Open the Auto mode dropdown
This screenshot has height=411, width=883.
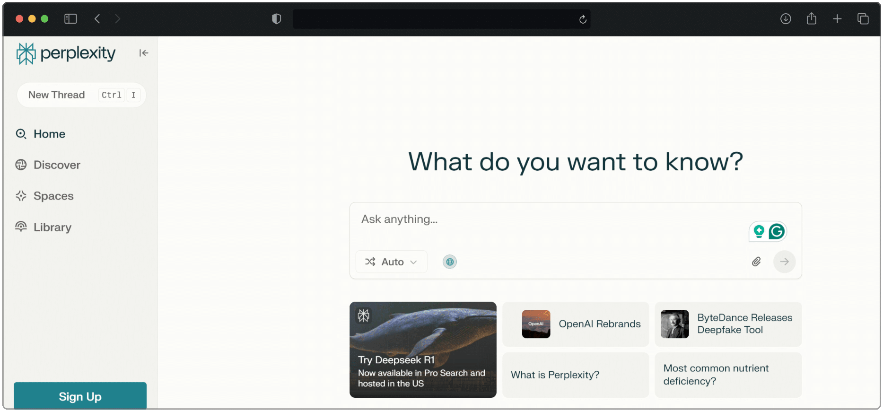point(391,262)
